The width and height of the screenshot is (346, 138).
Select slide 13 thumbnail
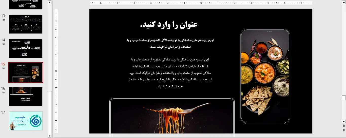tap(26, 24)
